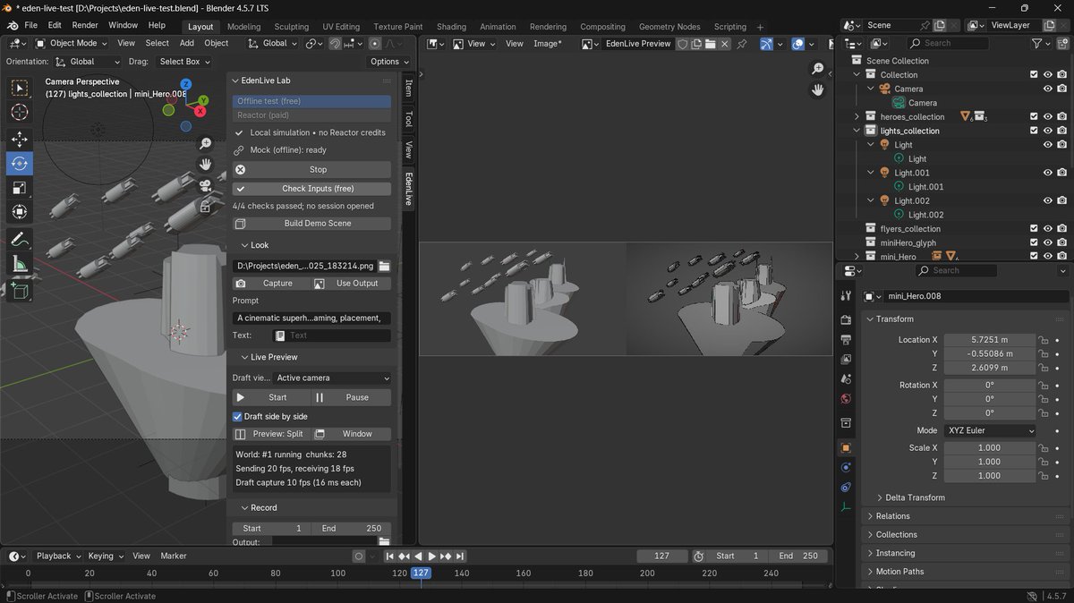Click the viewport zoom magnifier icon

click(206, 143)
